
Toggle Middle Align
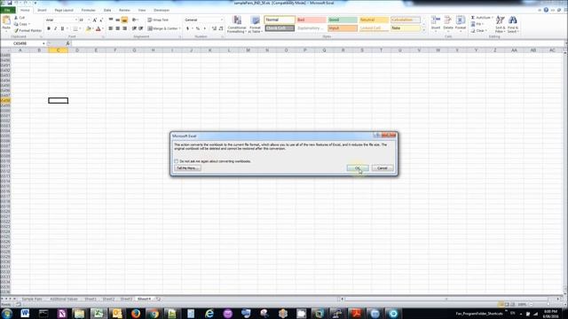(118, 19)
